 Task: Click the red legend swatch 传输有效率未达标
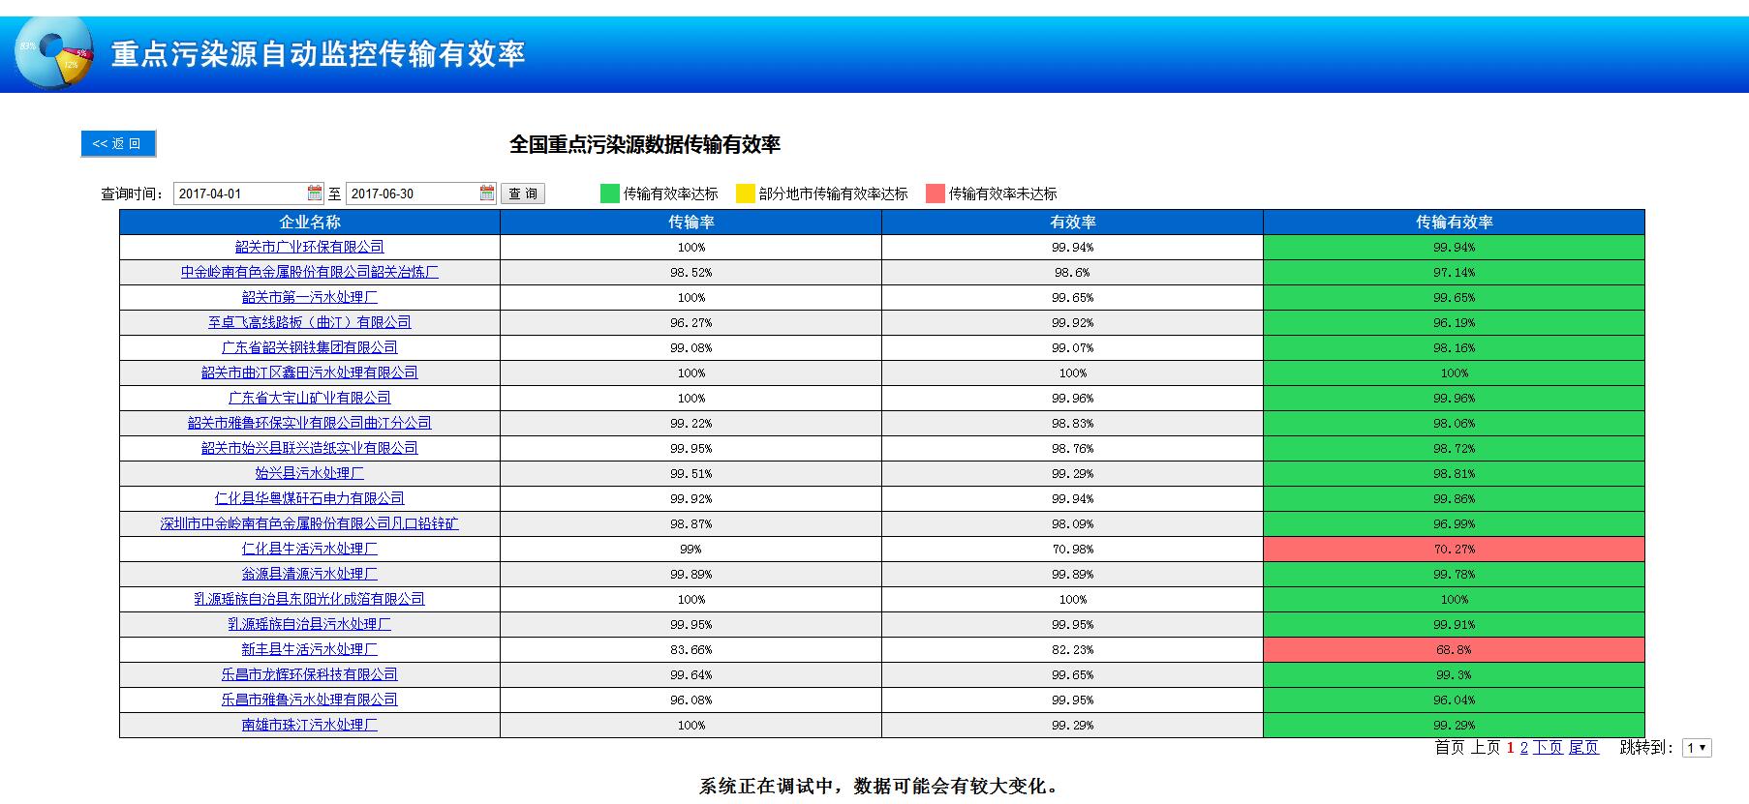pyautogui.click(x=935, y=194)
